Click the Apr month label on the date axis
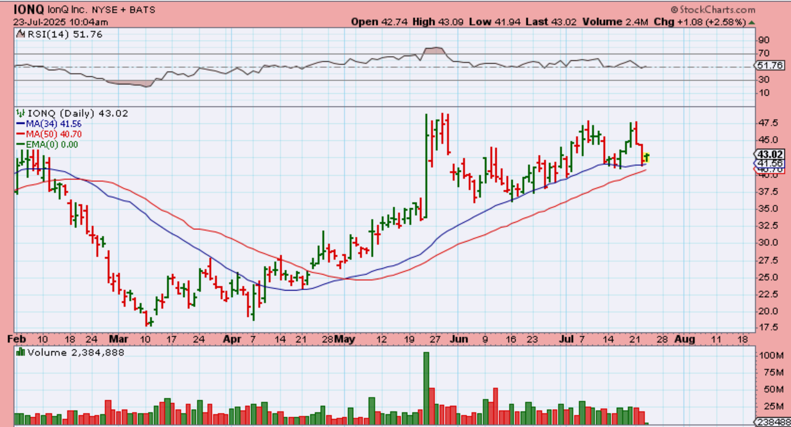 tap(232, 339)
